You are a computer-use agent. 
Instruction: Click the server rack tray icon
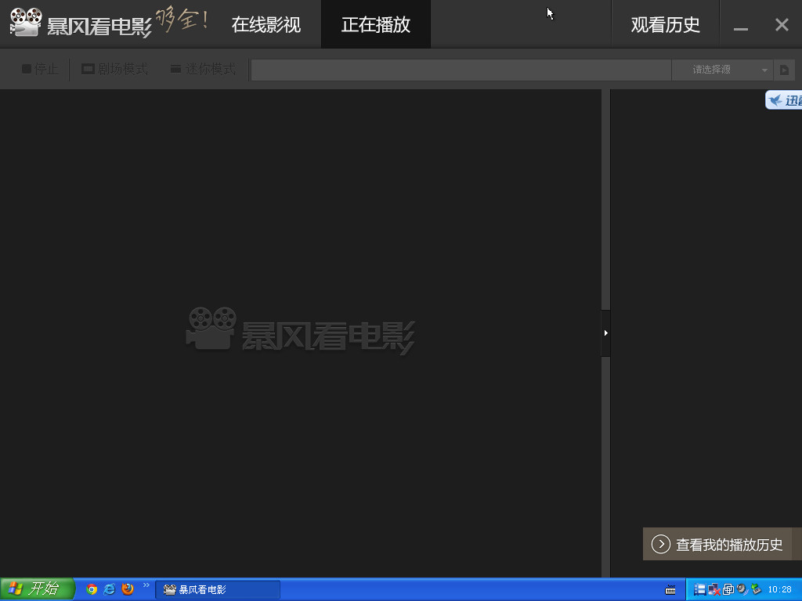[x=699, y=590]
